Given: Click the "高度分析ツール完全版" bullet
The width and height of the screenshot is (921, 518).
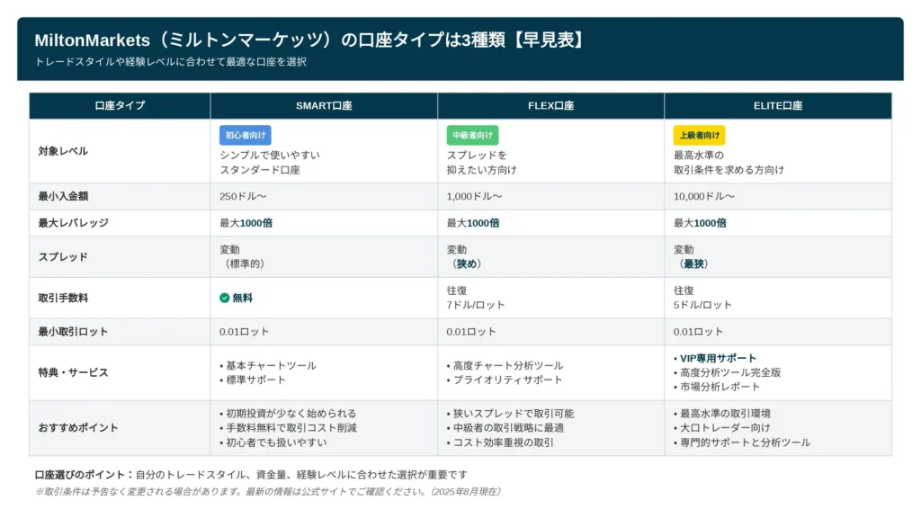Looking at the screenshot, I should (727, 372).
